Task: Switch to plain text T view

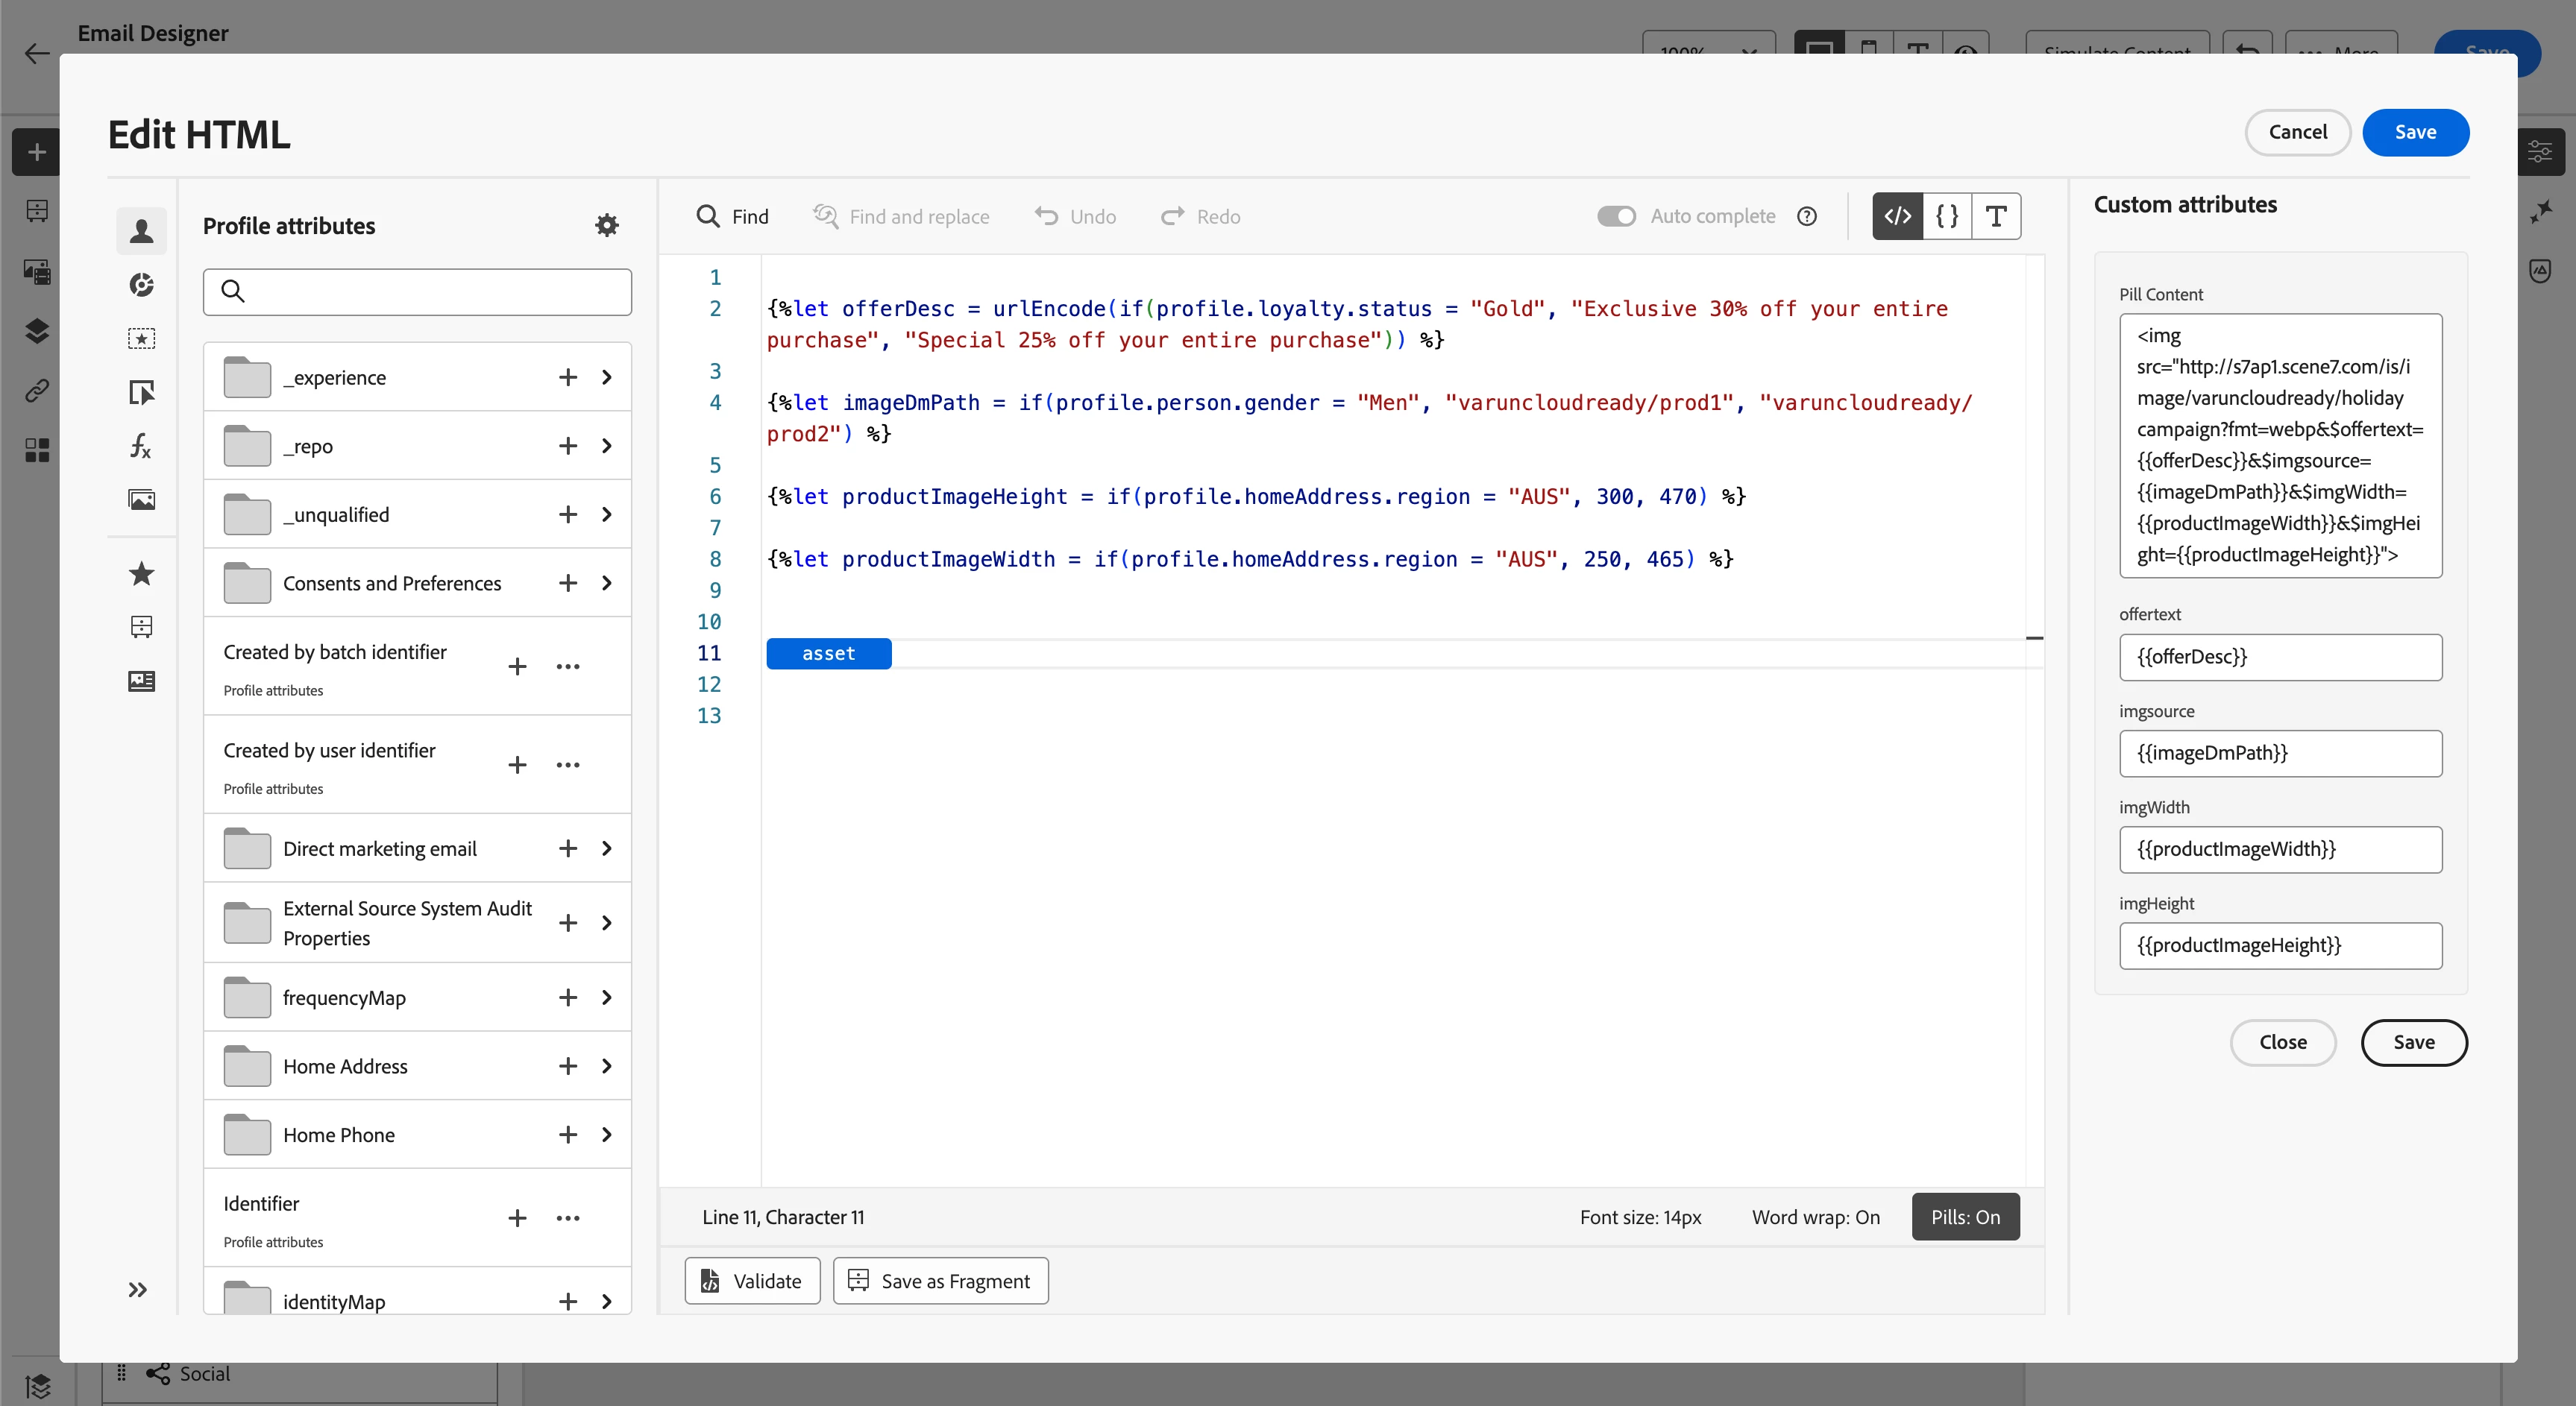Action: 1995,216
